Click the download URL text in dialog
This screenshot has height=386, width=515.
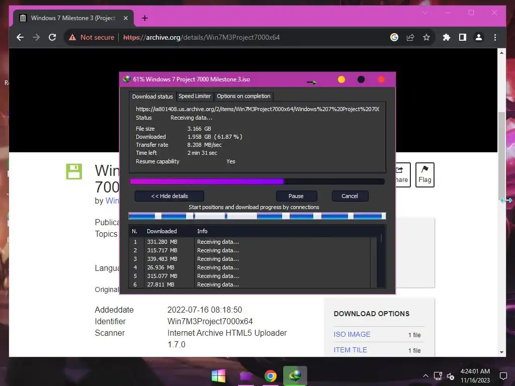click(257, 109)
